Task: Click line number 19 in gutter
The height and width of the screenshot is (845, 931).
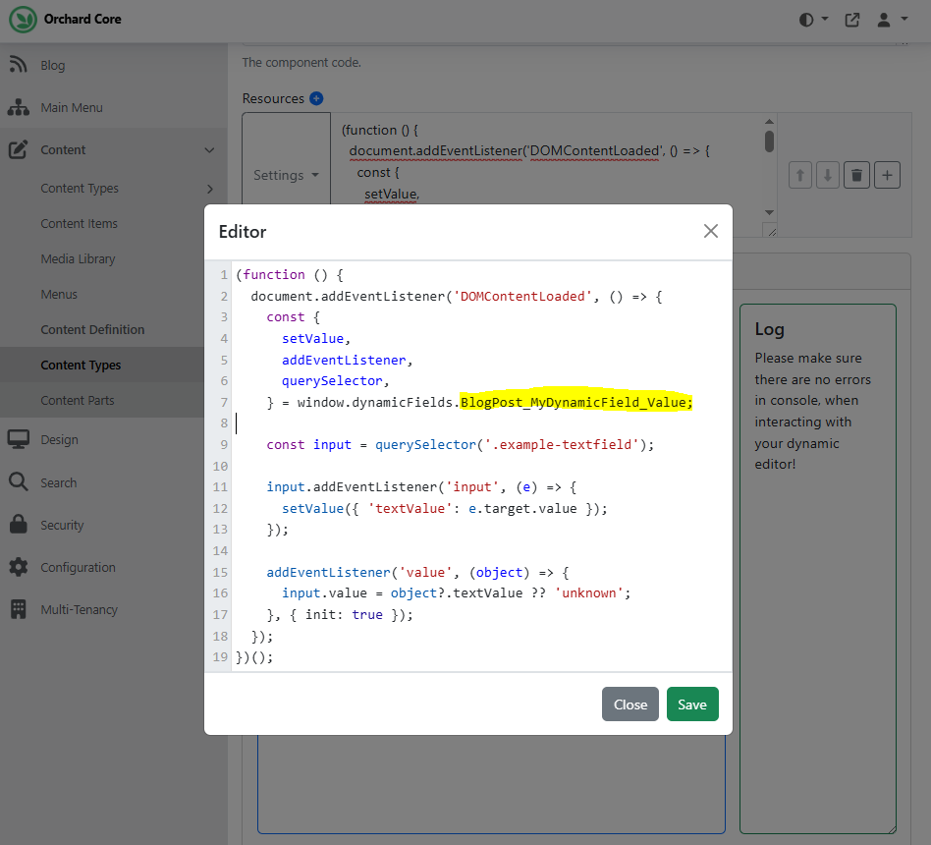Action: coord(220,657)
